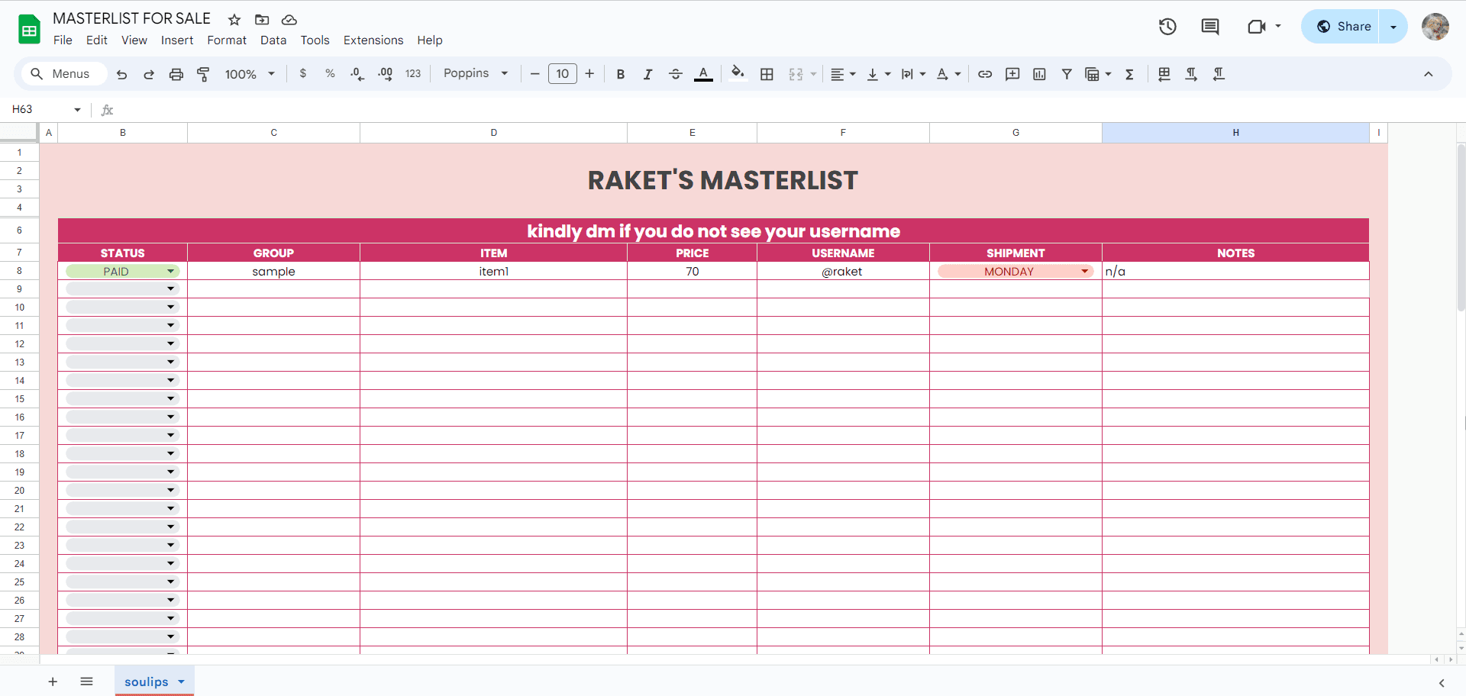Open the version history clock icon
Viewport: 1466px width, 696px height.
coord(1167,27)
